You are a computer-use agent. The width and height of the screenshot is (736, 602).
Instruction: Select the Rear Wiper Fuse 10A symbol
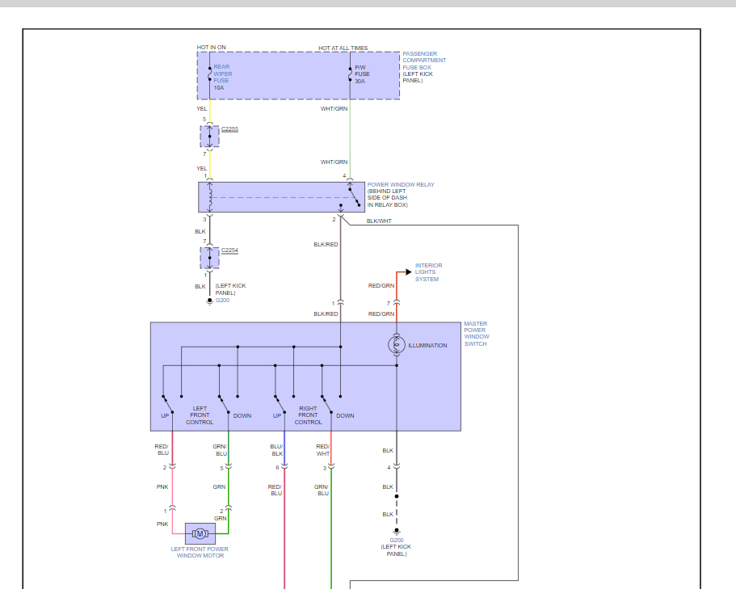[209, 74]
